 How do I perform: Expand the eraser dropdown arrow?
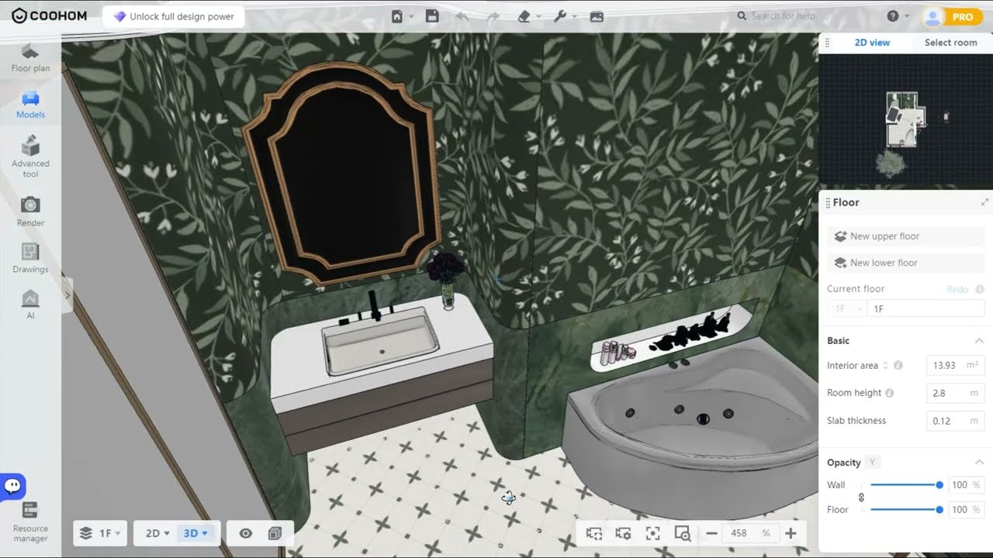coord(538,16)
